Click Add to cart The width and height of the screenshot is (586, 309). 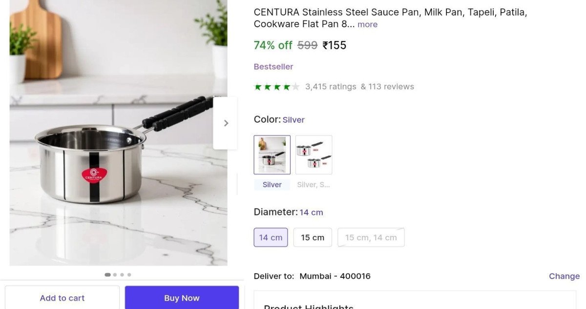(62, 298)
